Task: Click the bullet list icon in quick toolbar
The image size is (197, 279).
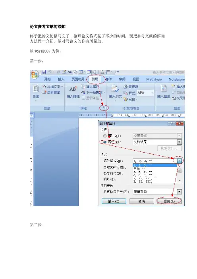Action: click(x=108, y=72)
